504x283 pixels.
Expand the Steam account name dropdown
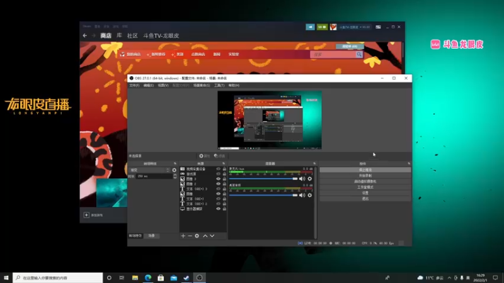[355, 27]
